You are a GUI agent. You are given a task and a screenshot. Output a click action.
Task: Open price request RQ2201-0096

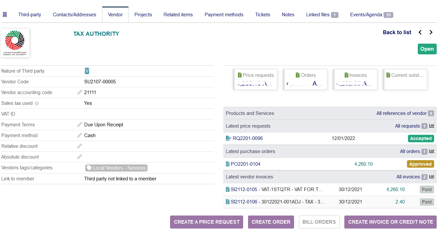point(247,138)
